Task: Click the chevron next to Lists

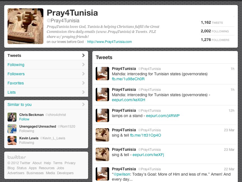Action: (83, 92)
